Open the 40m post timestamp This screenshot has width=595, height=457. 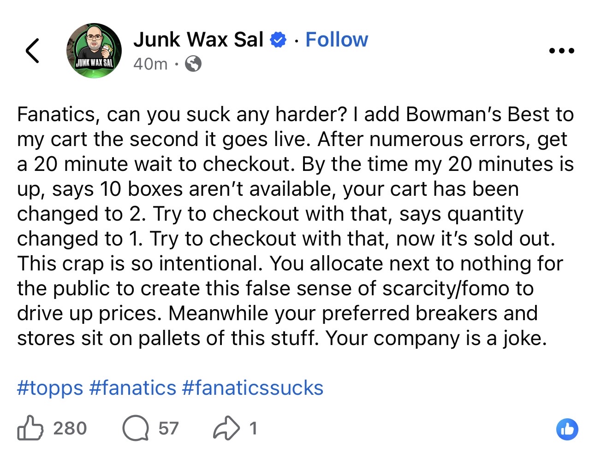pyautogui.click(x=150, y=64)
